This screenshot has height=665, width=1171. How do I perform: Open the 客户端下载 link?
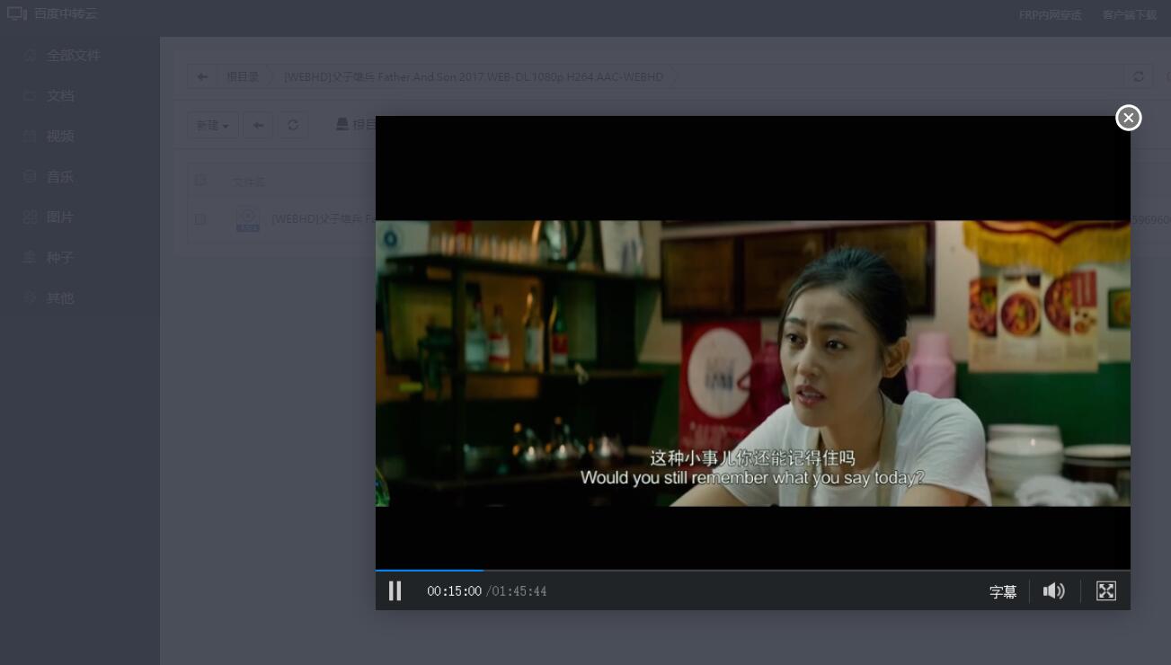1129,14
